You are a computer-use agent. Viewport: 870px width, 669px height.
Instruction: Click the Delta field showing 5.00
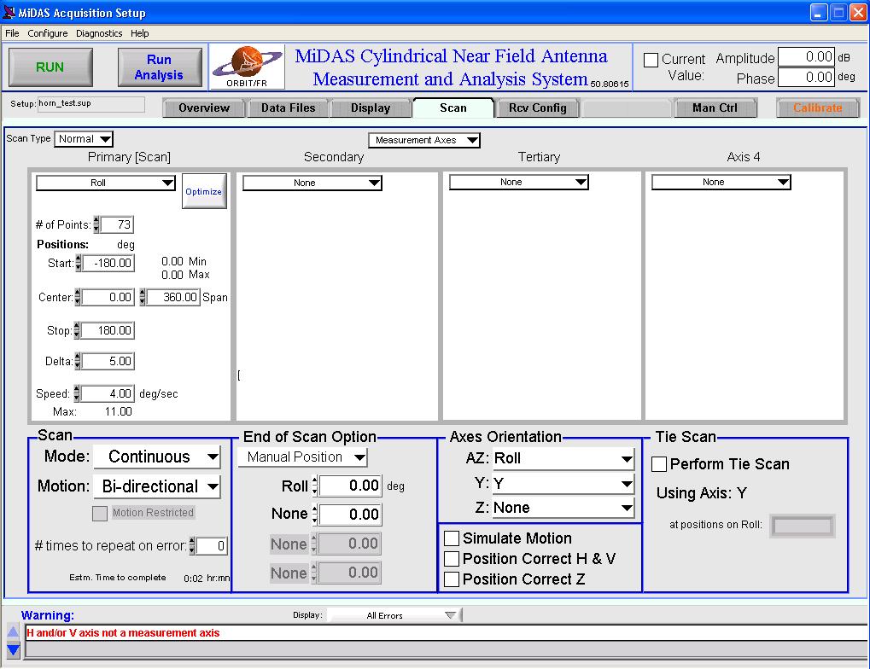tap(108, 361)
